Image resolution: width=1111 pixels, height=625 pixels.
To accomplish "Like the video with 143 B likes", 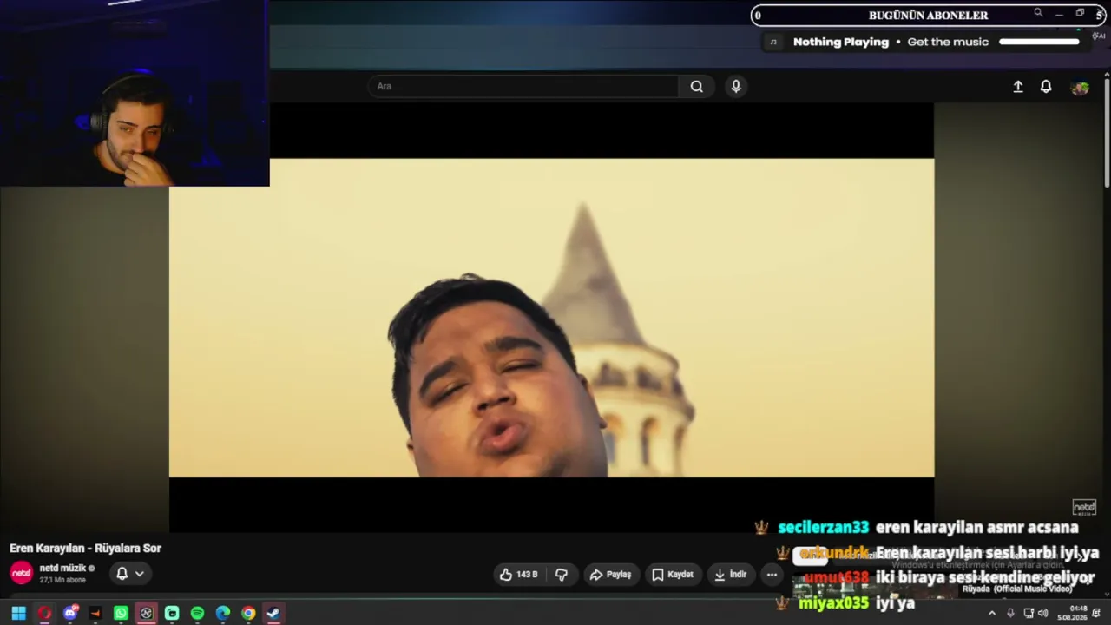I will 518,575.
